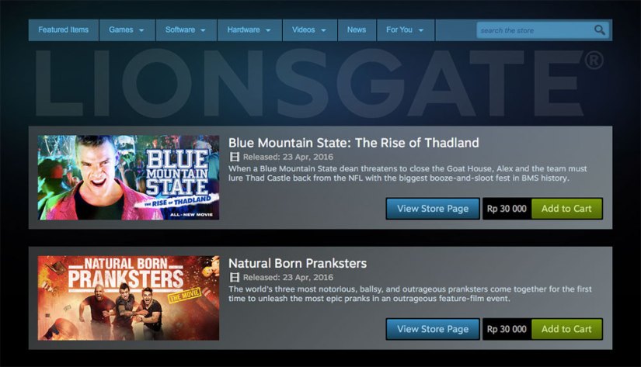Open the News tab
Image resolution: width=641 pixels, height=367 pixels.
pyautogui.click(x=357, y=29)
